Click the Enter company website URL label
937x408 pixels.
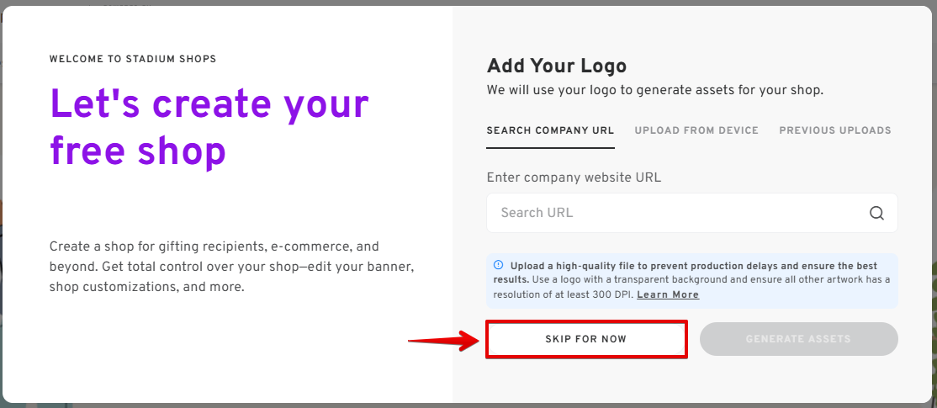(x=574, y=178)
